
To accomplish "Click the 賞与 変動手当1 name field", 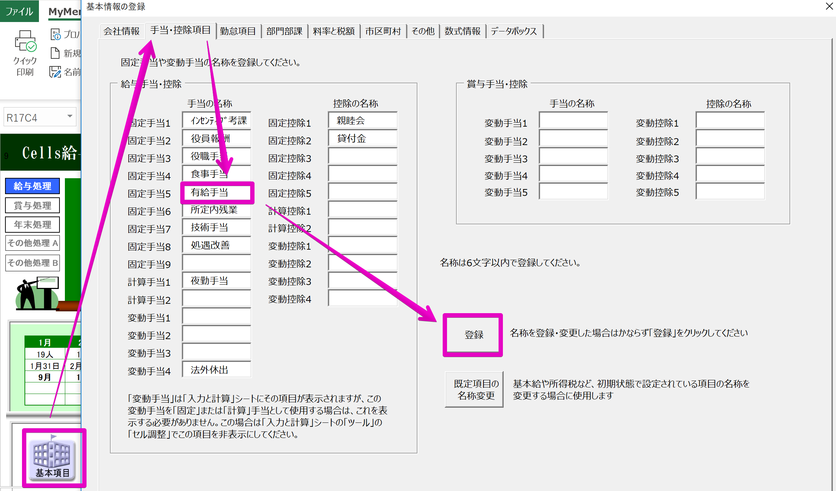I will coord(574,120).
